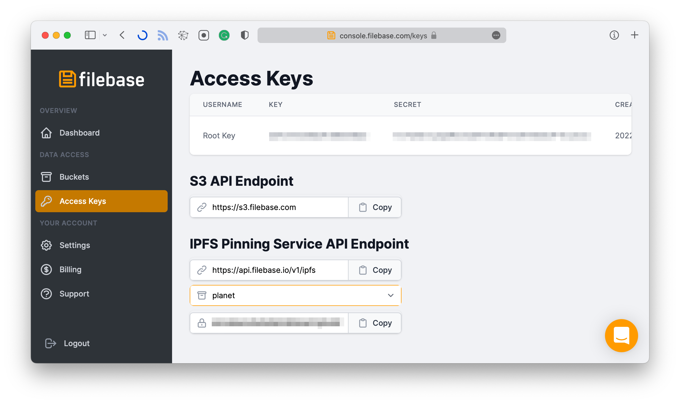This screenshot has width=680, height=404.
Task: Click the https://s3.filebase.com endpoint field
Action: point(269,207)
